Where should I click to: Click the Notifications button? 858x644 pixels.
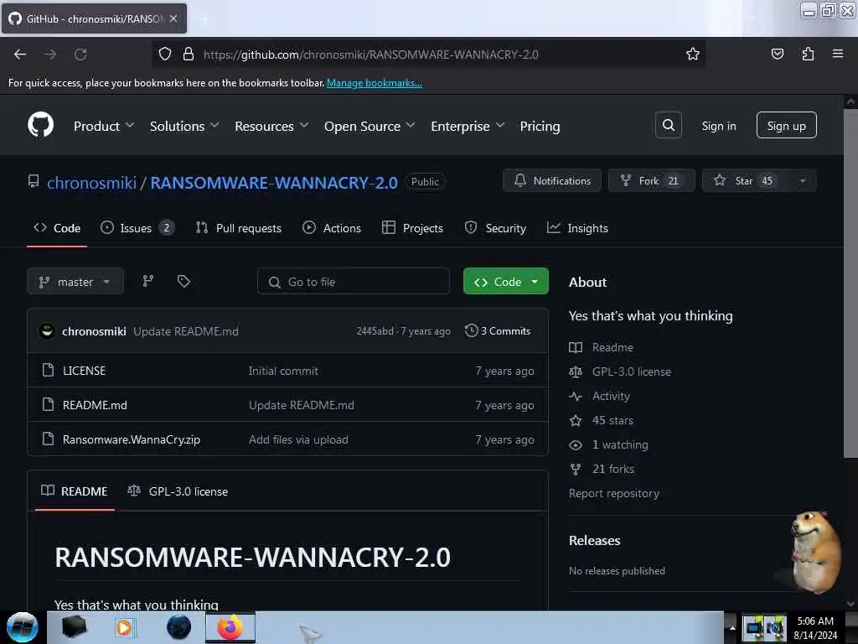pyautogui.click(x=552, y=181)
